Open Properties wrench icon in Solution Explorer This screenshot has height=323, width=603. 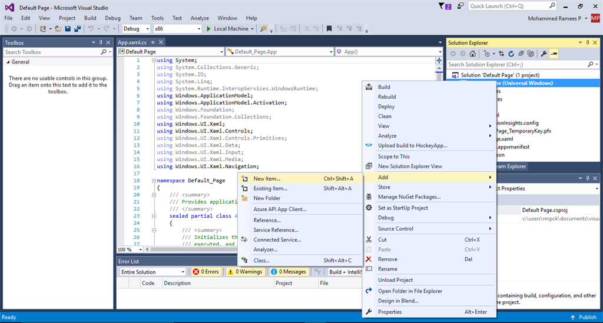click(544, 54)
